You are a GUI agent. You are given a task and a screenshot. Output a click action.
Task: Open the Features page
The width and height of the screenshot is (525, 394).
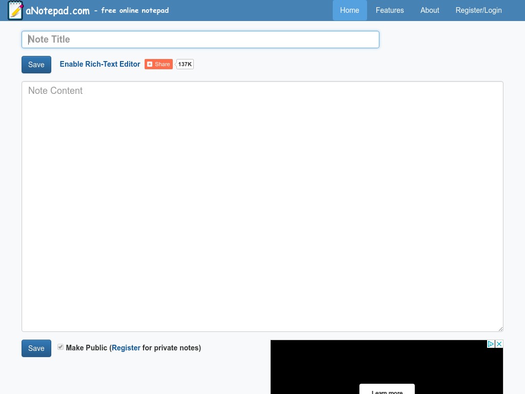390,10
